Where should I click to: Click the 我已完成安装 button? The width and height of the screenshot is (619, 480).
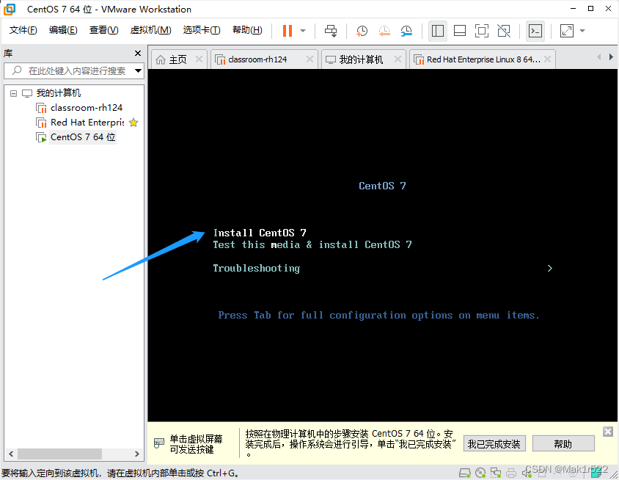(494, 443)
